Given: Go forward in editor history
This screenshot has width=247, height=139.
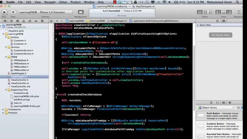Looking at the screenshot, I should point(62,21).
